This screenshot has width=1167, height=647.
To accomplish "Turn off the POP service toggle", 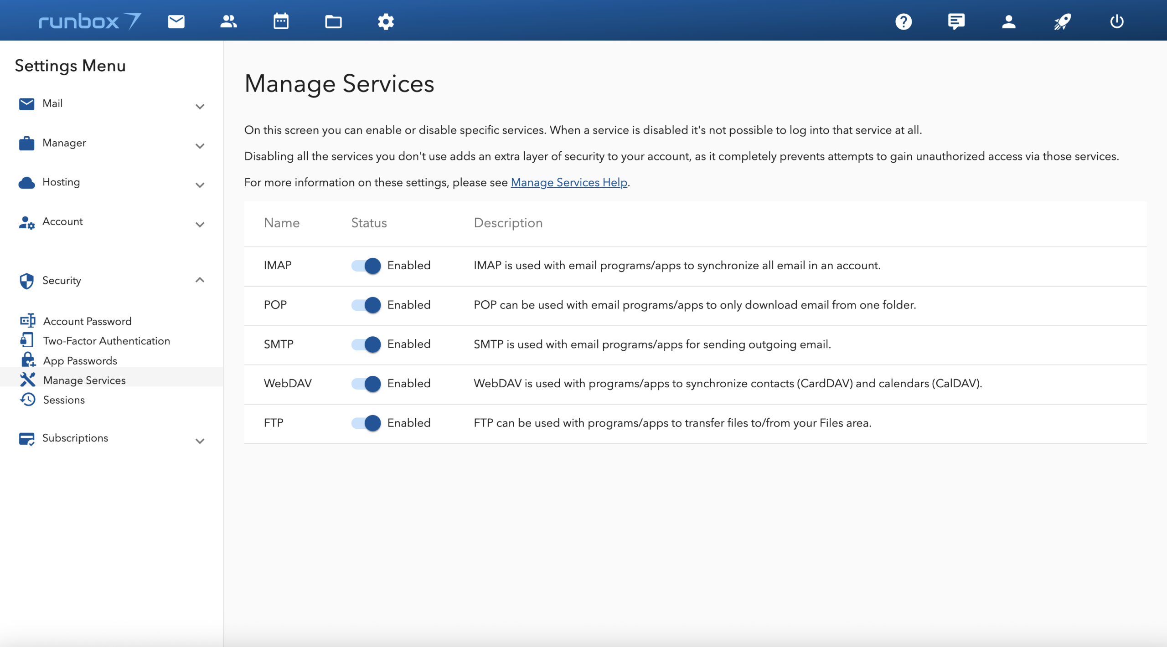I will point(366,305).
